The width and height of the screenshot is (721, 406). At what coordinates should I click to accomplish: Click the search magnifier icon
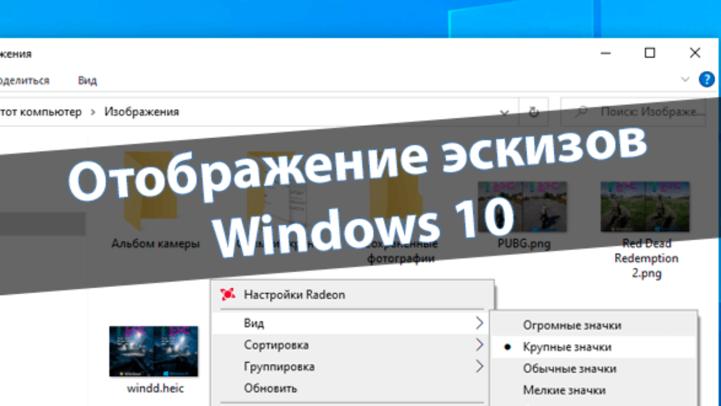pos(581,112)
